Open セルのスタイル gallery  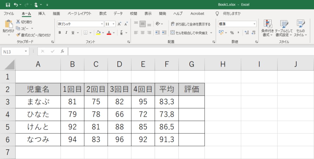300,28
